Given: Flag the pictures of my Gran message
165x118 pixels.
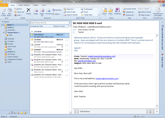Looking at the screenshot, I should (68, 75).
